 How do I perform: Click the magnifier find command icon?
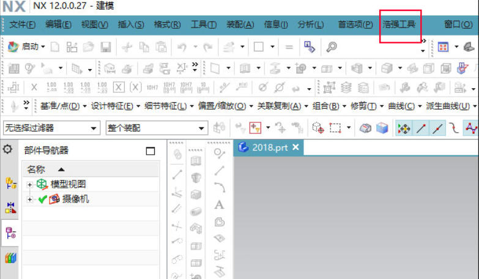pyautogui.click(x=332, y=46)
